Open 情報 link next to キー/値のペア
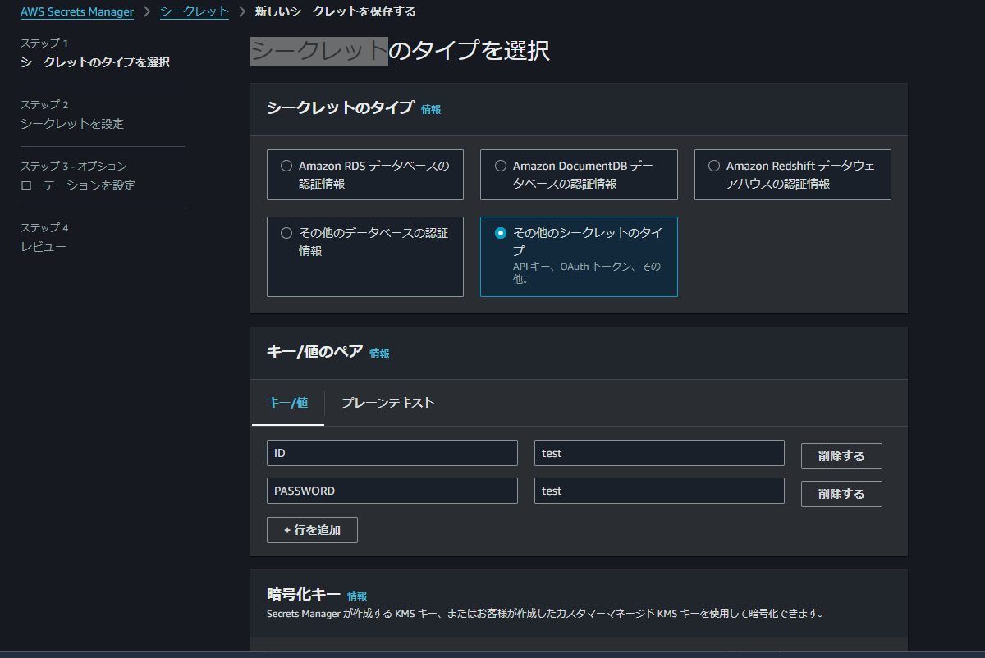Image resolution: width=985 pixels, height=658 pixels. click(379, 353)
